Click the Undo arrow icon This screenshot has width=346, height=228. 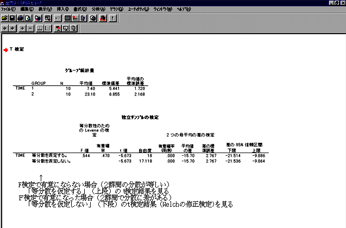tap(57, 18)
